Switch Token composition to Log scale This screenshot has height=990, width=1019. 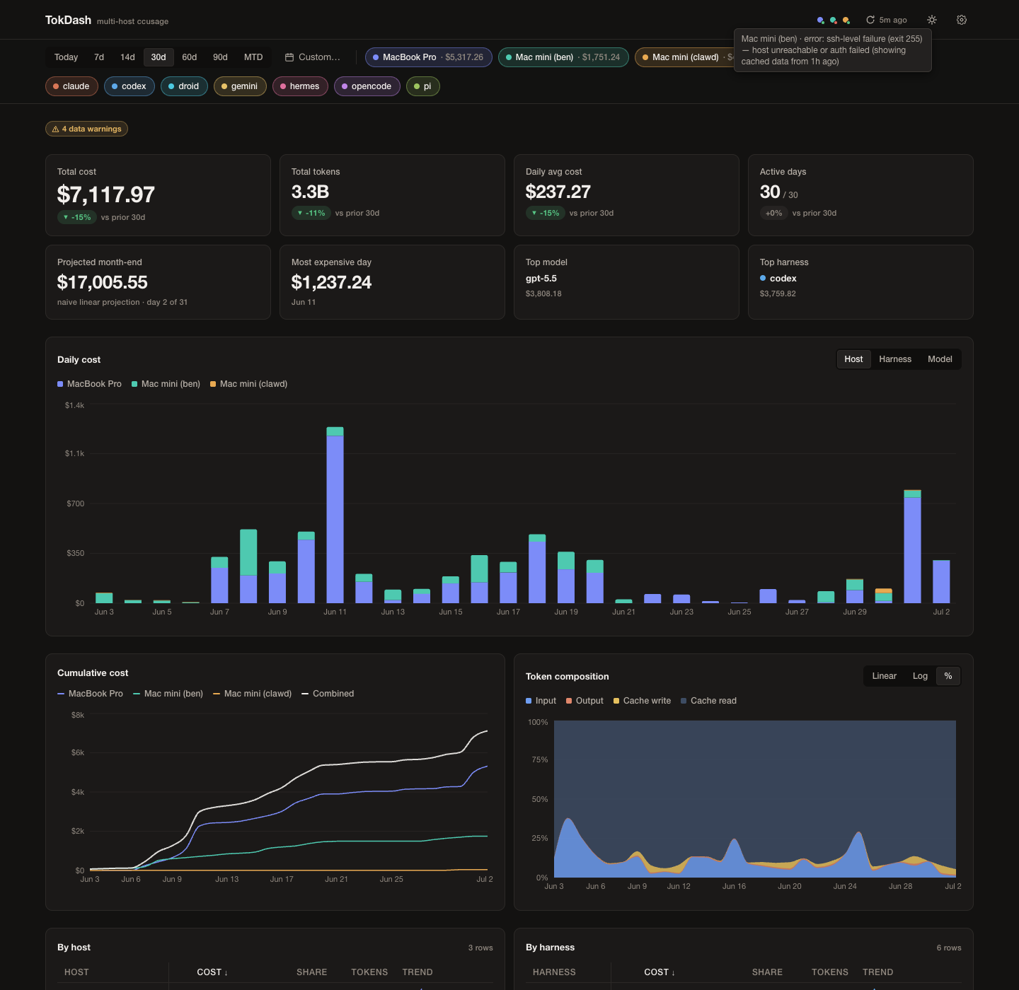920,676
